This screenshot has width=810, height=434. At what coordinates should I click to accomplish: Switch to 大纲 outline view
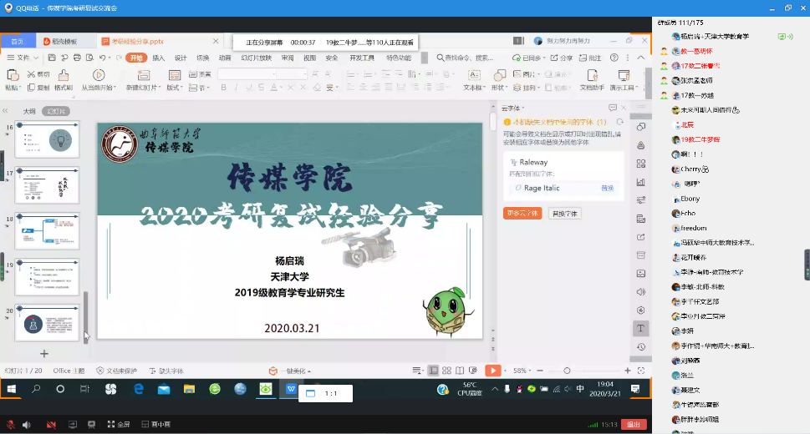click(29, 111)
